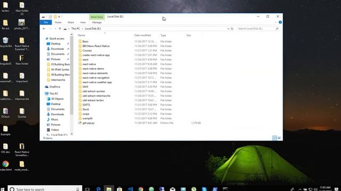Select the get-pip.py Python file icon
This screenshot has width=341, height=191.
pos(80,123)
